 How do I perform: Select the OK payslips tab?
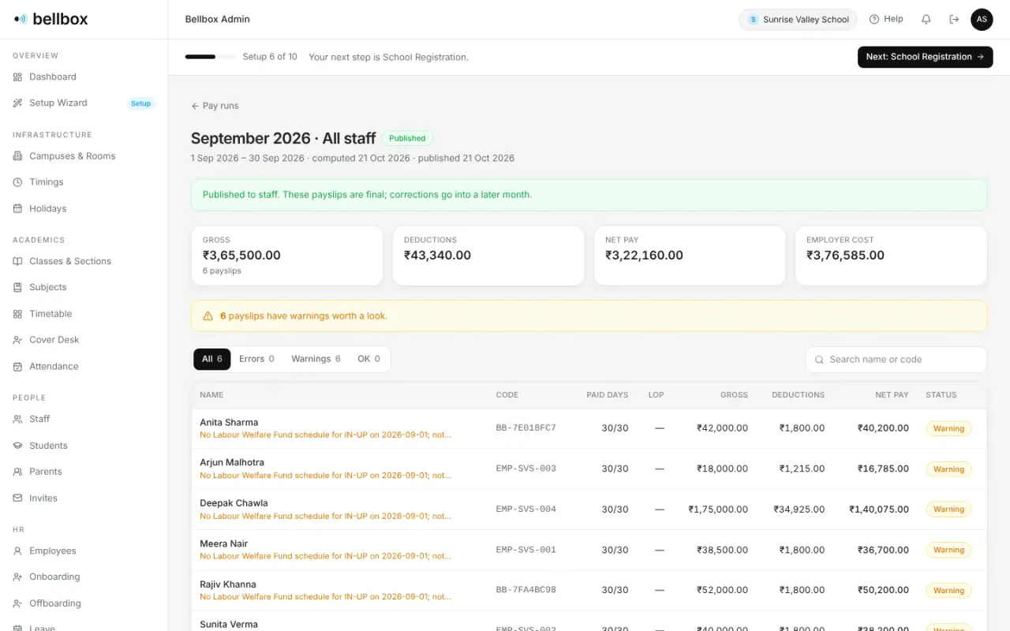(x=368, y=359)
